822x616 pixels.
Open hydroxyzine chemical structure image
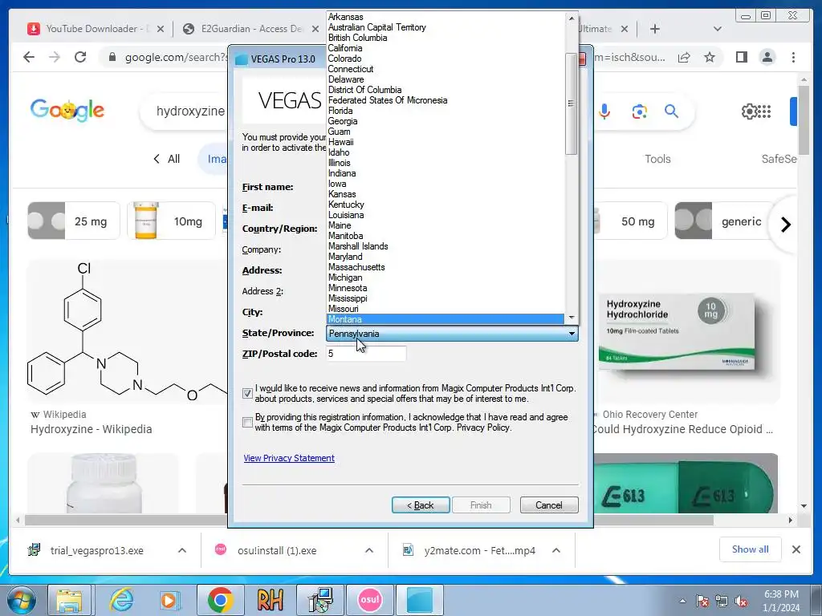[128, 332]
